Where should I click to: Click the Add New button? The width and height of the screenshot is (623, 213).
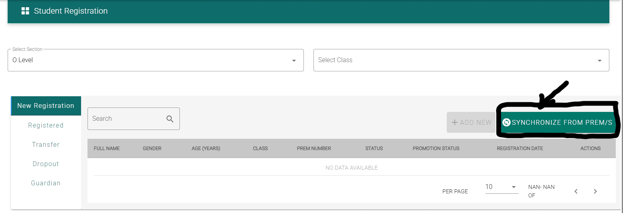[471, 122]
